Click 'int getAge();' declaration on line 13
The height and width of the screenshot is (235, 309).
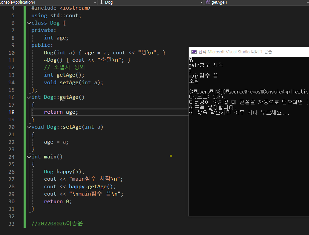point(64,75)
